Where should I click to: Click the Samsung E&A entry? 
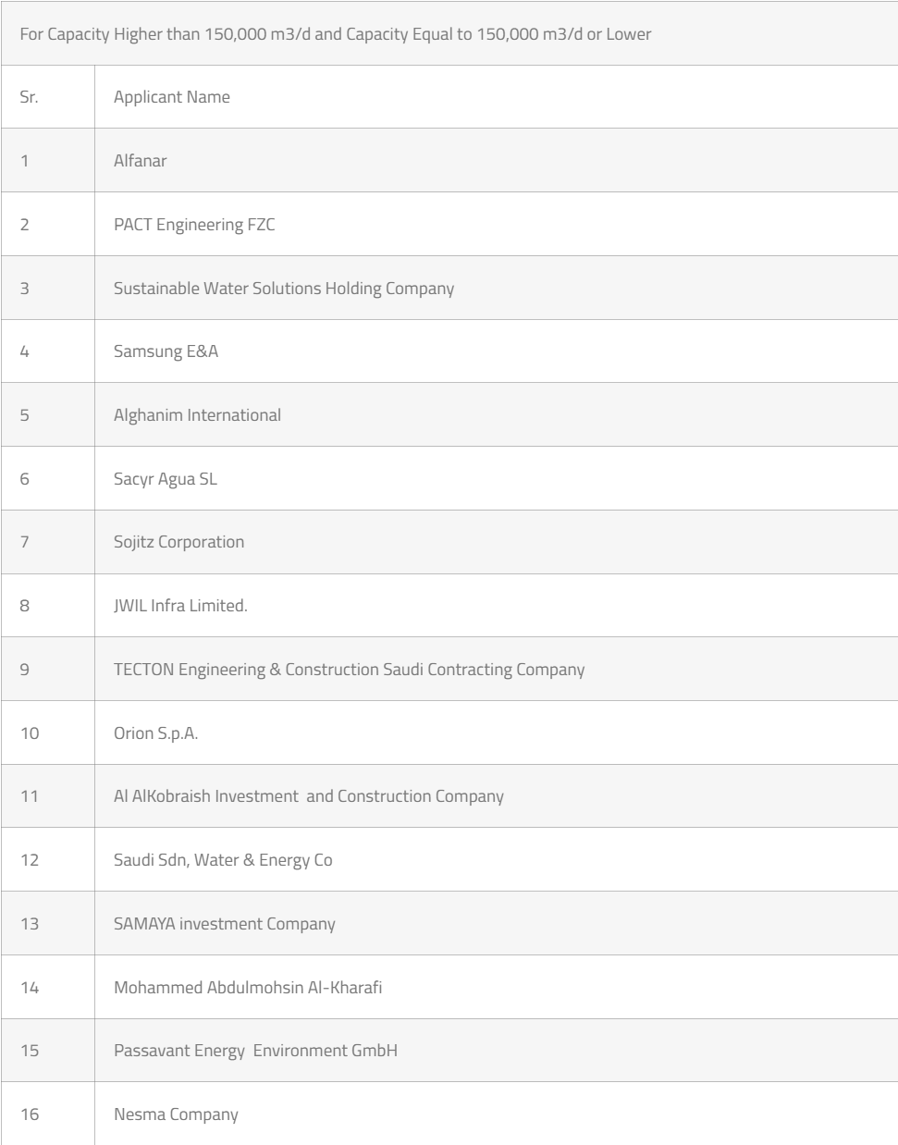pyautogui.click(x=166, y=351)
